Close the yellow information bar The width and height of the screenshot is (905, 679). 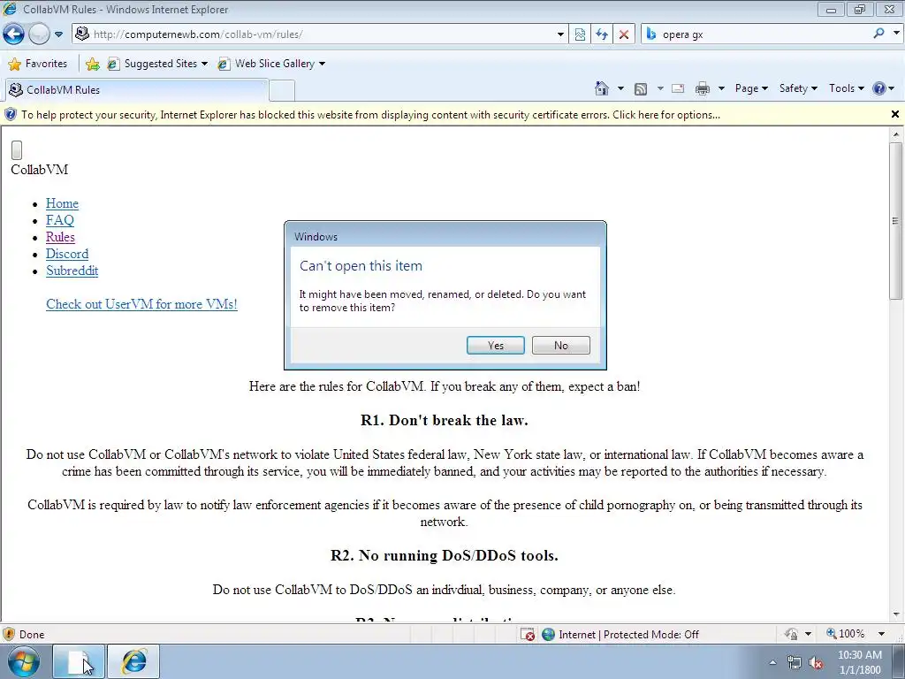[895, 114]
